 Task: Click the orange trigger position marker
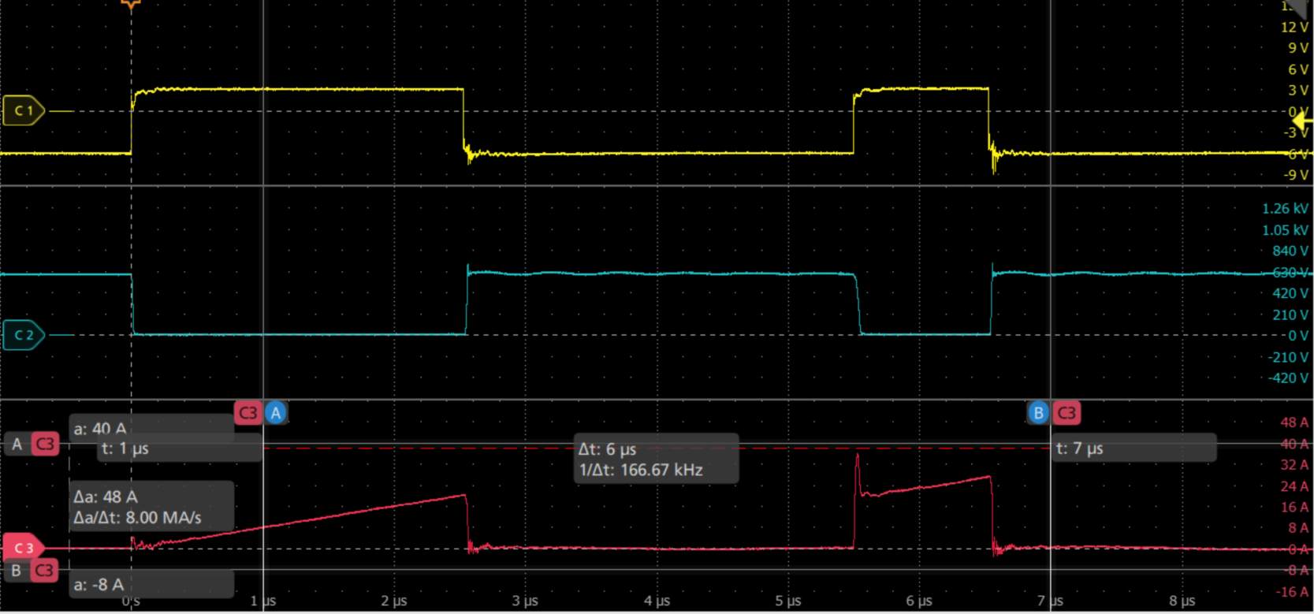(131, 5)
